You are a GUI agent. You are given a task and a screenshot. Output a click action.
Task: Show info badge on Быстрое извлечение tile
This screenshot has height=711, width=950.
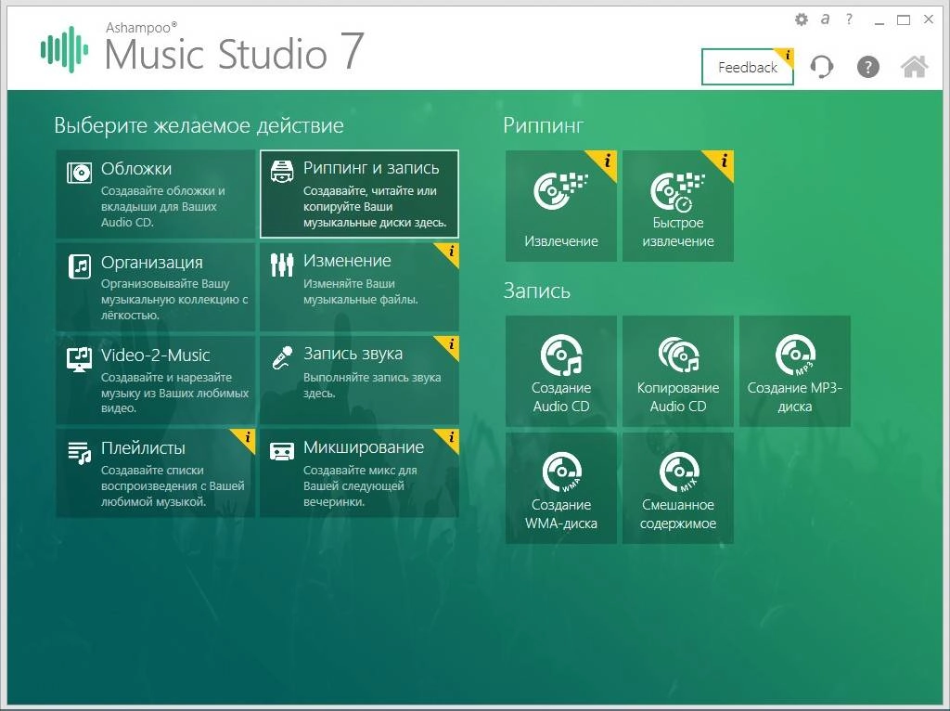[722, 162]
